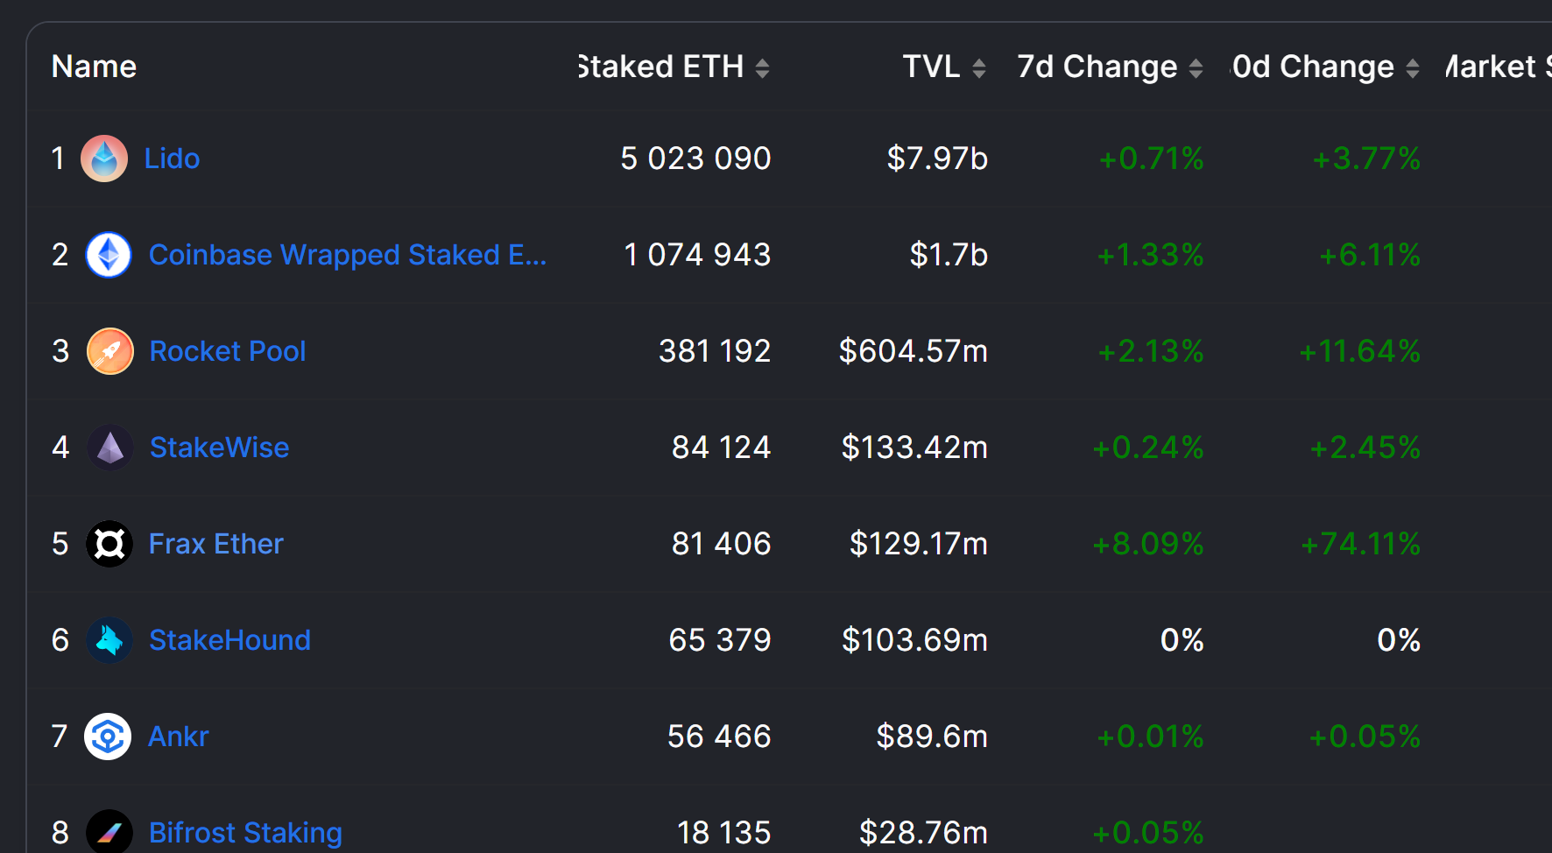Click the Bifrost Staking logo icon
Screen dimensions: 1552x853
[109, 832]
